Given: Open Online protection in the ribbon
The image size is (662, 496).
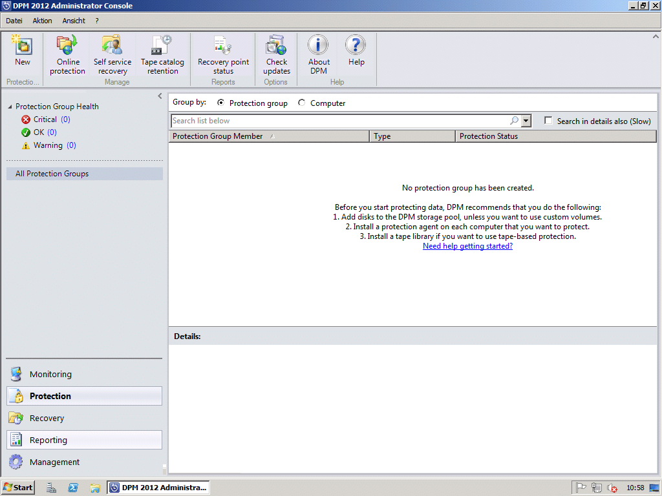Looking at the screenshot, I should click(67, 55).
